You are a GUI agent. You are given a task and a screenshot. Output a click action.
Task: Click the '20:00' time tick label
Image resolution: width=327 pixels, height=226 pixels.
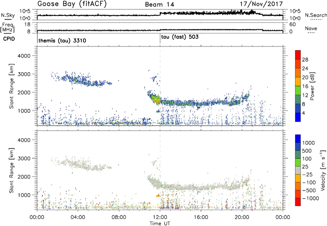(242, 217)
